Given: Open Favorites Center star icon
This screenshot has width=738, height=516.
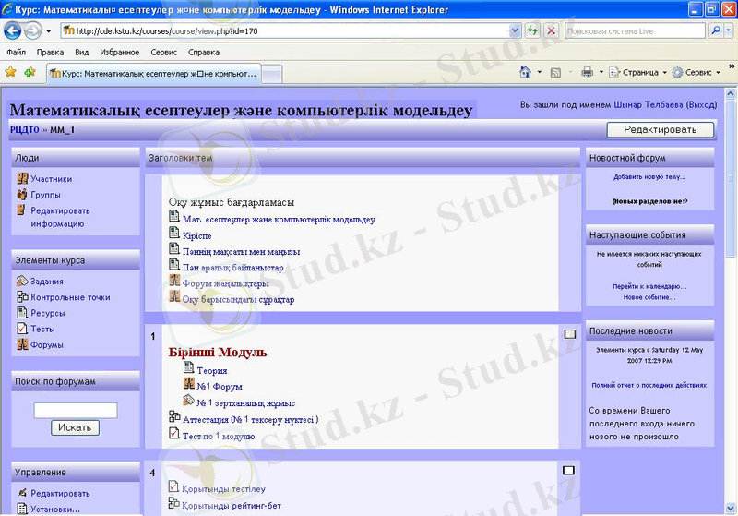Looking at the screenshot, I should (x=10, y=72).
